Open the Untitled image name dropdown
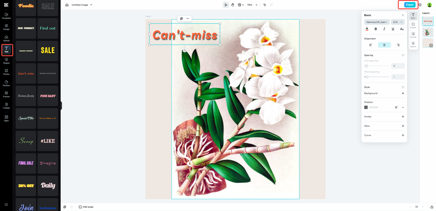 coord(82,5)
